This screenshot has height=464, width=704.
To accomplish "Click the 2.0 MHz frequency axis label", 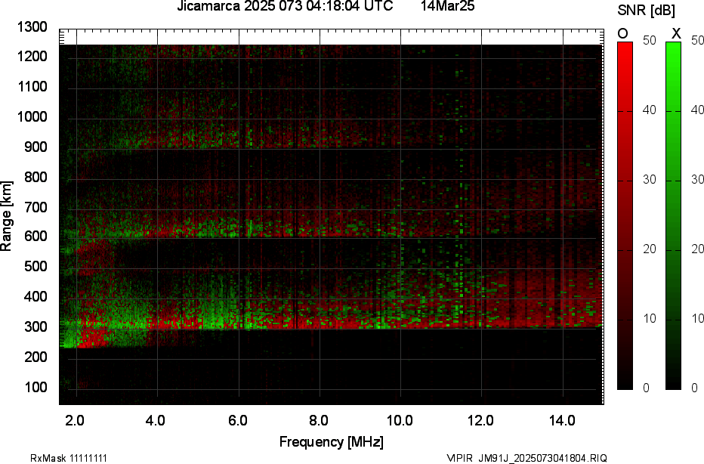I will [x=75, y=420].
